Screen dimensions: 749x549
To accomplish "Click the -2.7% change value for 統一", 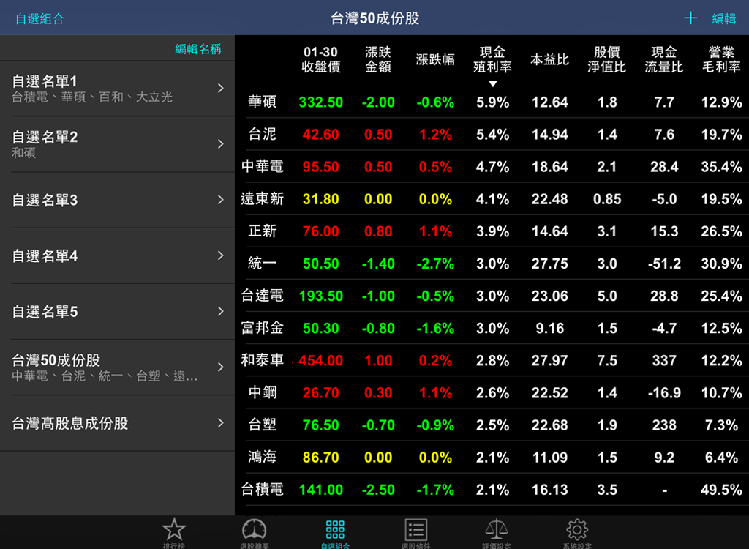I will point(435,264).
